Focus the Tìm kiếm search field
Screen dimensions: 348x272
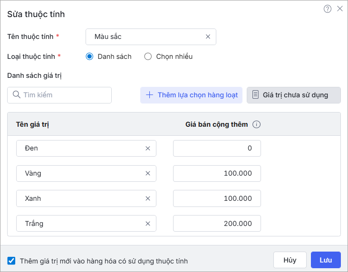click(x=64, y=95)
